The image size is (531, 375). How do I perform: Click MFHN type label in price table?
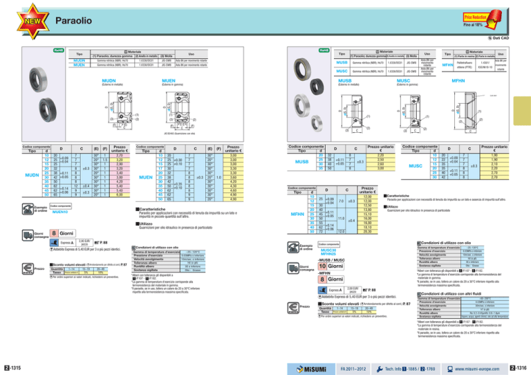[297, 214]
